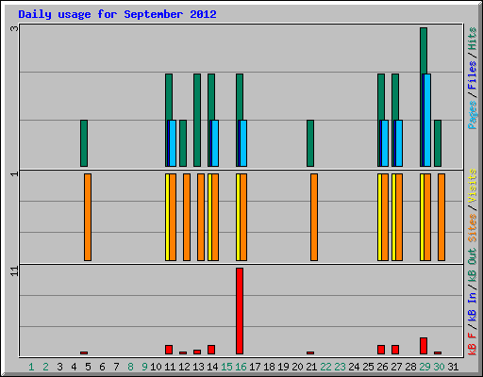The height and width of the screenshot is (377, 483).
Task: Select the 'Files' legend label
Action: (x=473, y=75)
